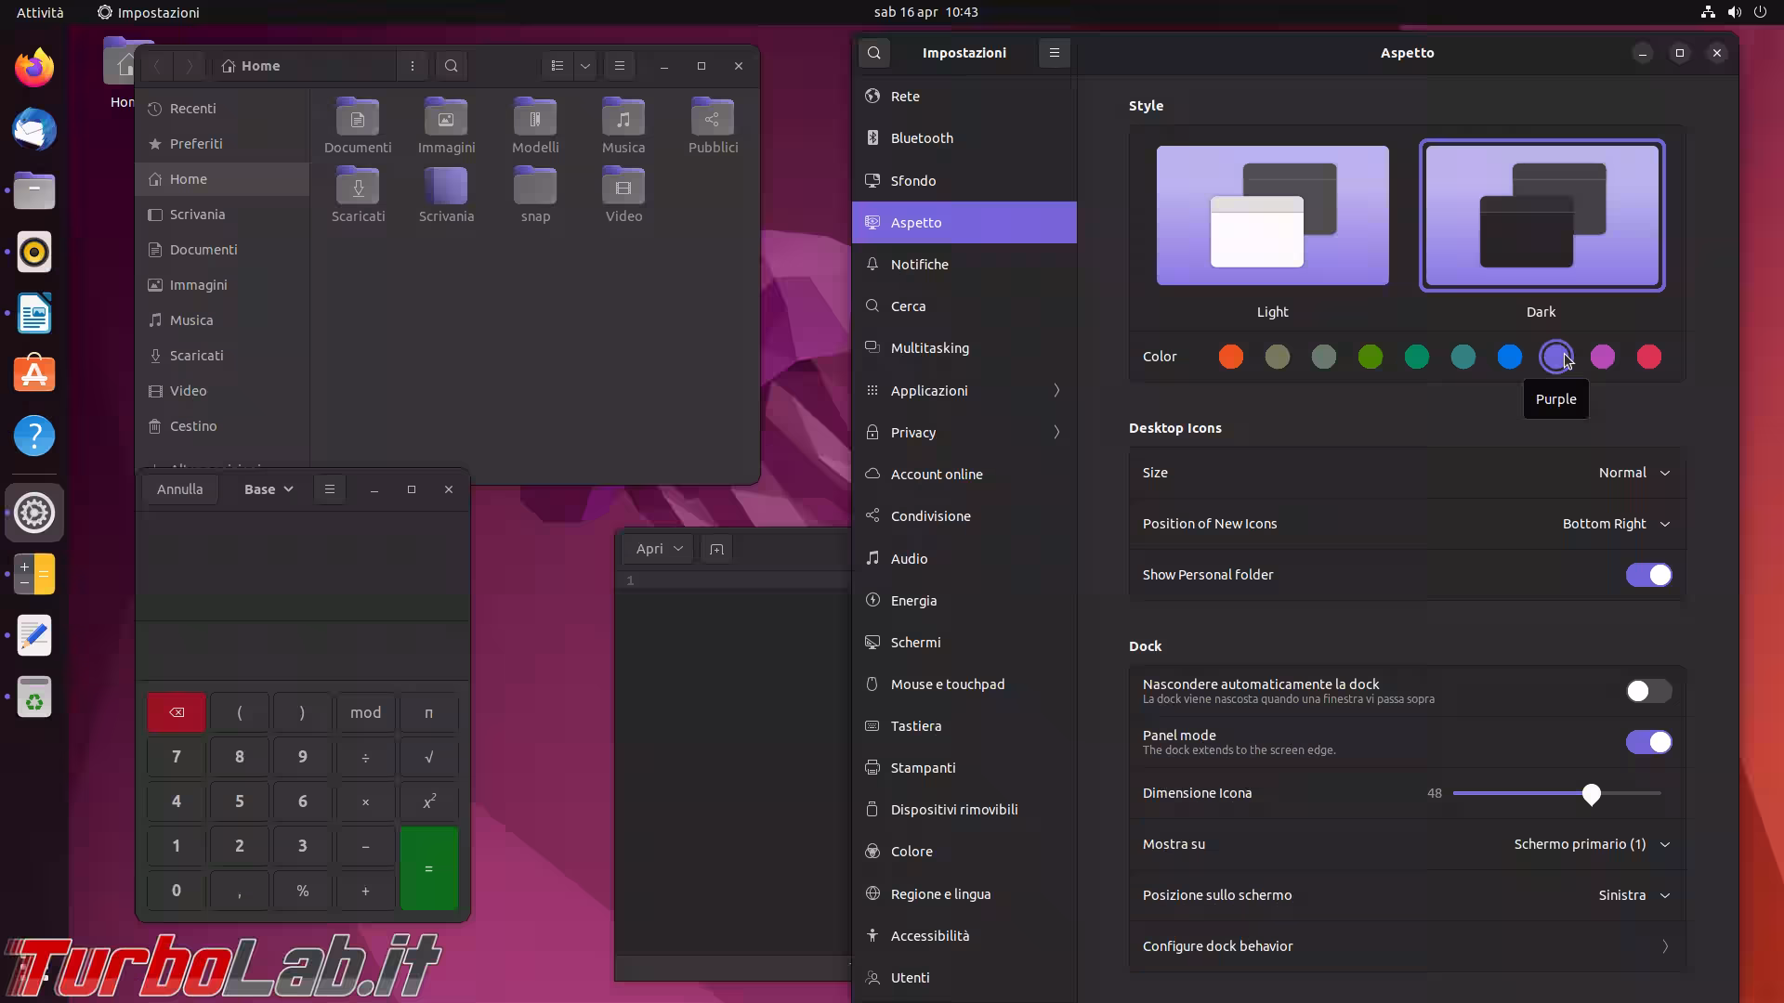Open the icon Size Normal dropdown

[1633, 473]
